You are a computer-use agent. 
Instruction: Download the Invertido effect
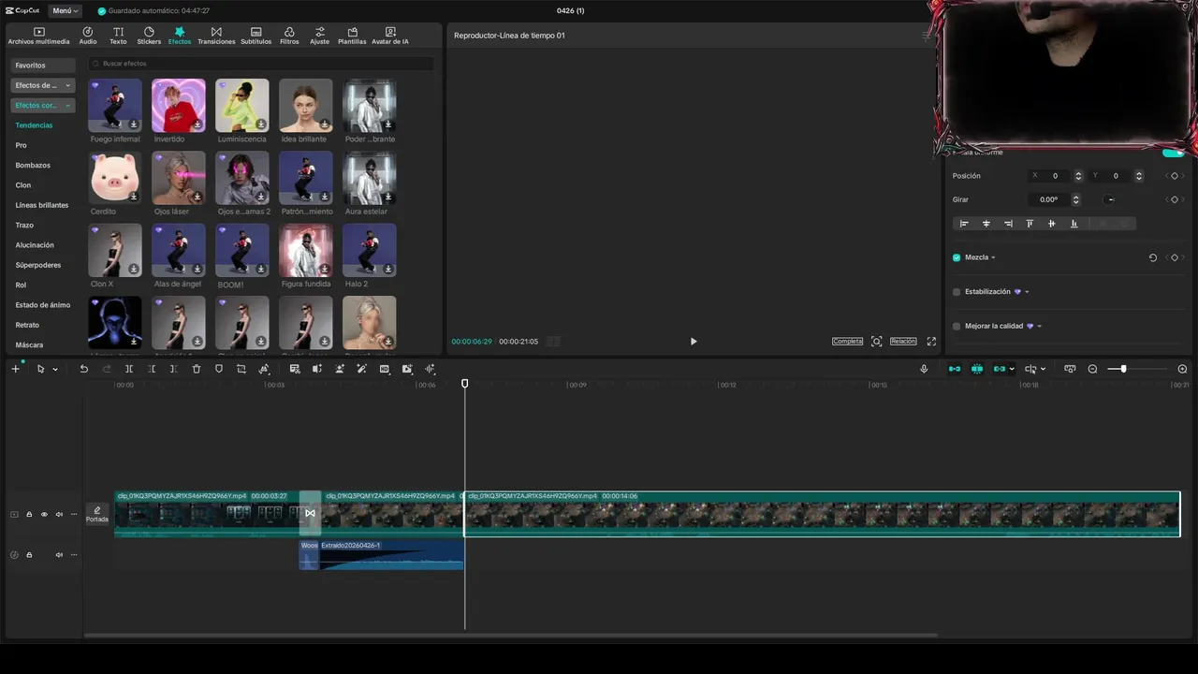click(197, 125)
